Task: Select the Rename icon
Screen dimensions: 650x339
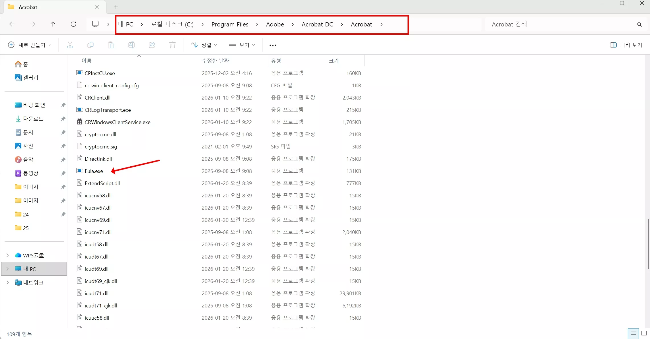Action: (131, 45)
